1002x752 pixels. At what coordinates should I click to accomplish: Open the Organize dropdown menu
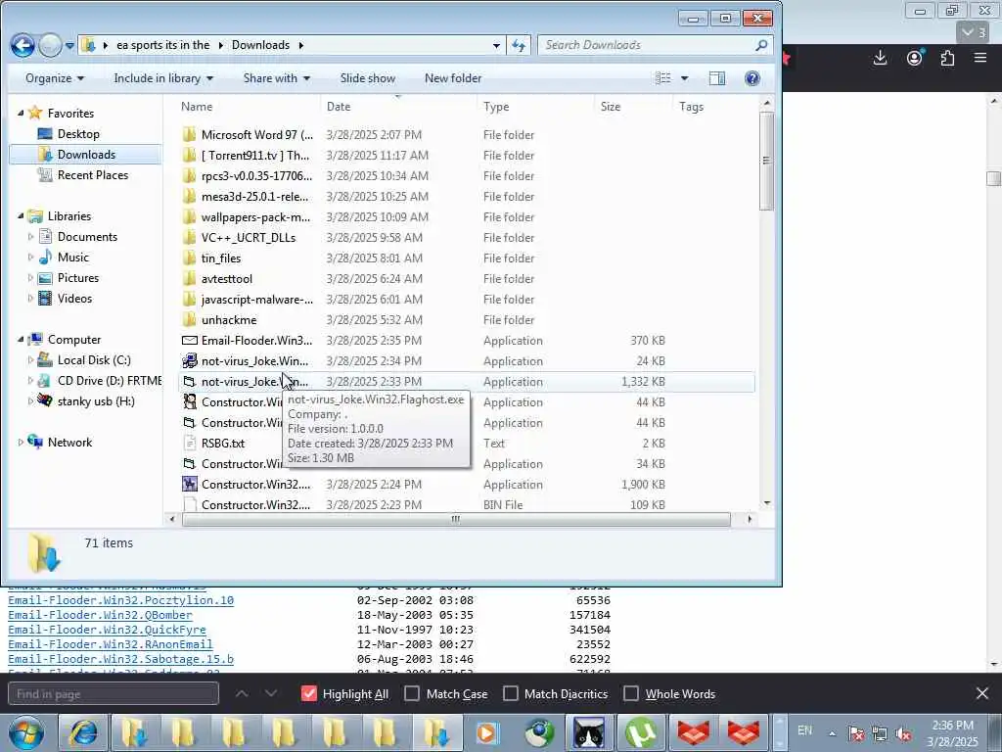tap(55, 78)
